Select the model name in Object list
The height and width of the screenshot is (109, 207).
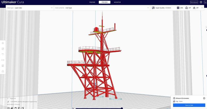[24, 102]
